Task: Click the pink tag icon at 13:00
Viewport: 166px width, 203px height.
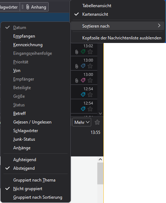Action: (83, 80)
